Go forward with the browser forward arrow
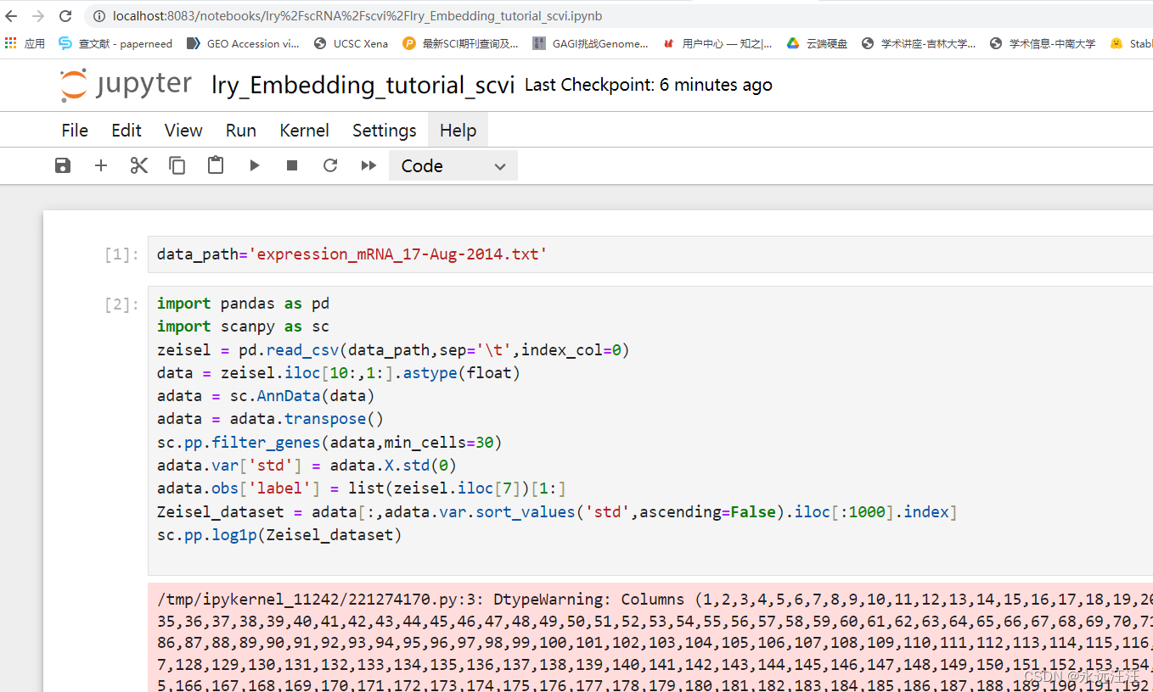Screen dimensions: 1153x692 38,16
